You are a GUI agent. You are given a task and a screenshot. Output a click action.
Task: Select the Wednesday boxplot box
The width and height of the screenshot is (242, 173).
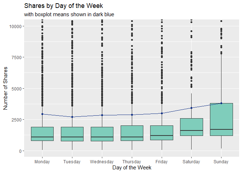(102, 134)
